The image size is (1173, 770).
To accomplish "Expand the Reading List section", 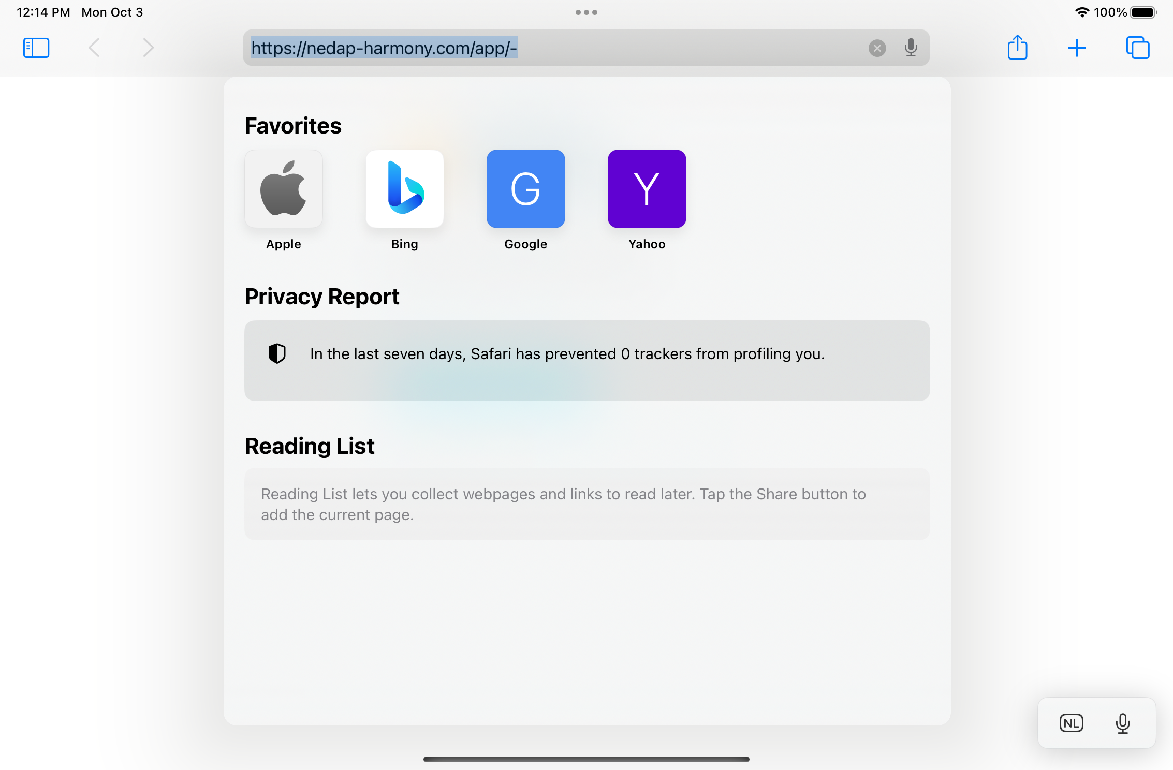I will pyautogui.click(x=310, y=445).
